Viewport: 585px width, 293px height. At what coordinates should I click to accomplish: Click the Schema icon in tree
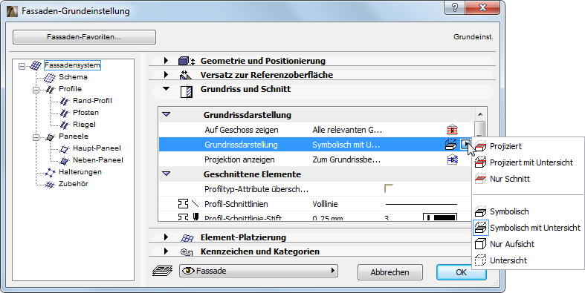50,77
